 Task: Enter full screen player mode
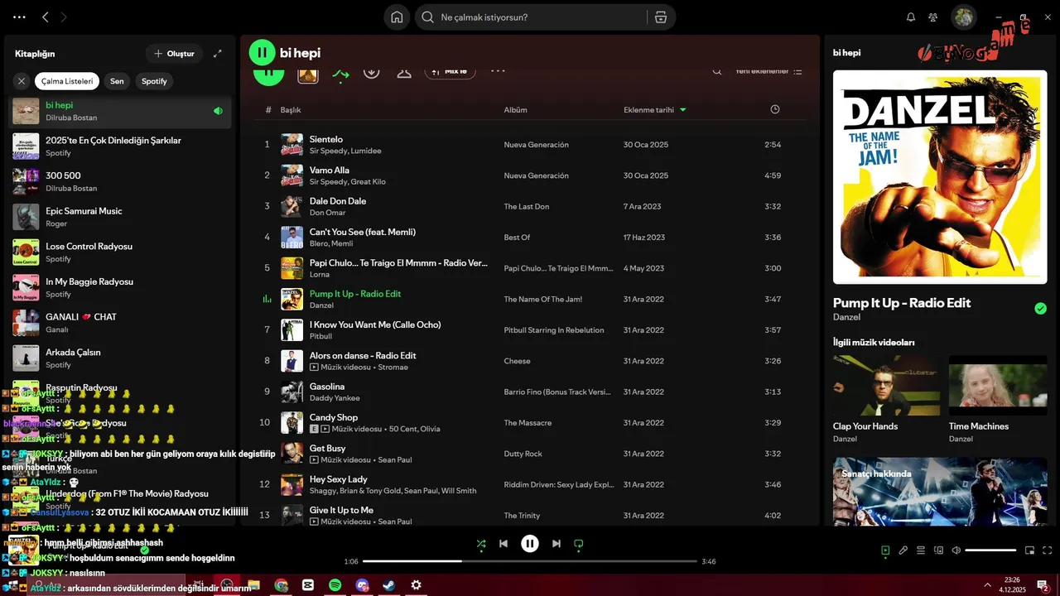click(x=1048, y=550)
